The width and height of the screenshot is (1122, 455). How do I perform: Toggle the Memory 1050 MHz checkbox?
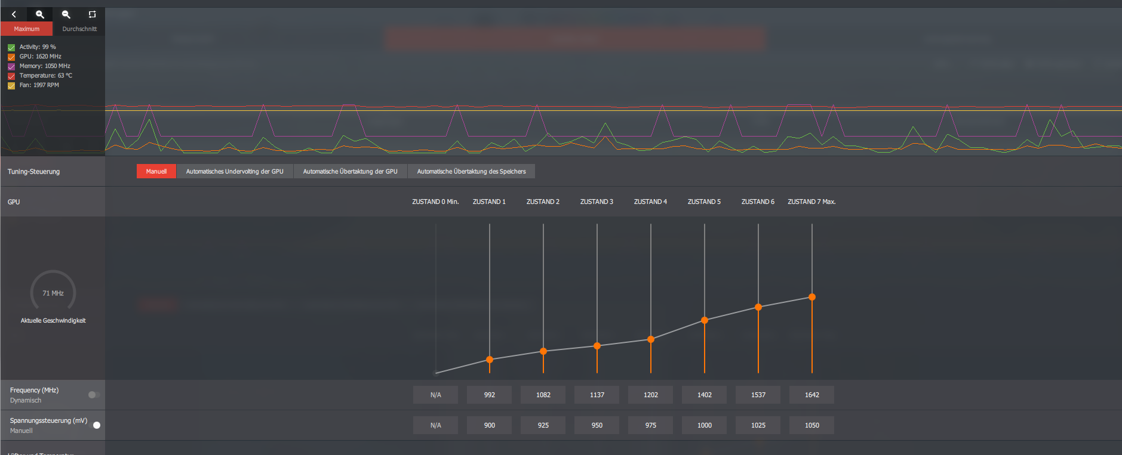(x=11, y=66)
